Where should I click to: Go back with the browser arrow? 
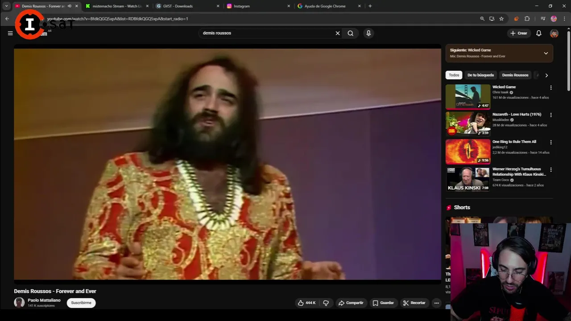7,19
